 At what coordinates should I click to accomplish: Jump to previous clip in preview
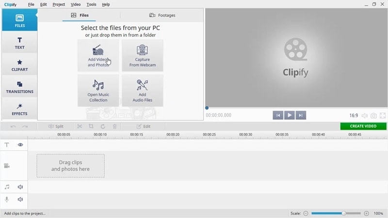(278, 115)
